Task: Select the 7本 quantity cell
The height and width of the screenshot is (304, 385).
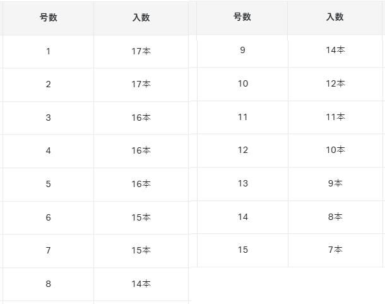Action: pyautogui.click(x=335, y=250)
